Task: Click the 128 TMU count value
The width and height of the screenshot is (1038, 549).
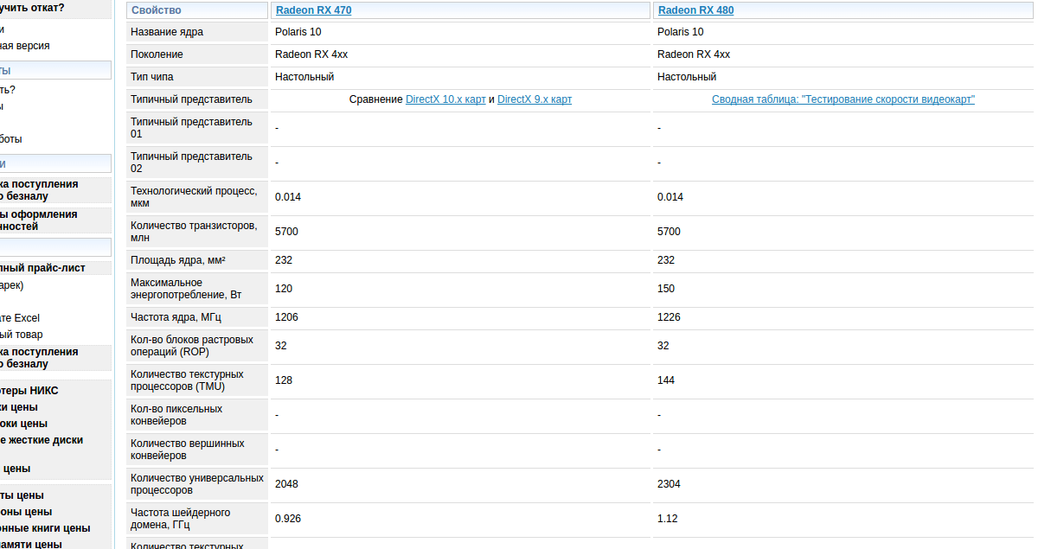Action: tap(284, 380)
